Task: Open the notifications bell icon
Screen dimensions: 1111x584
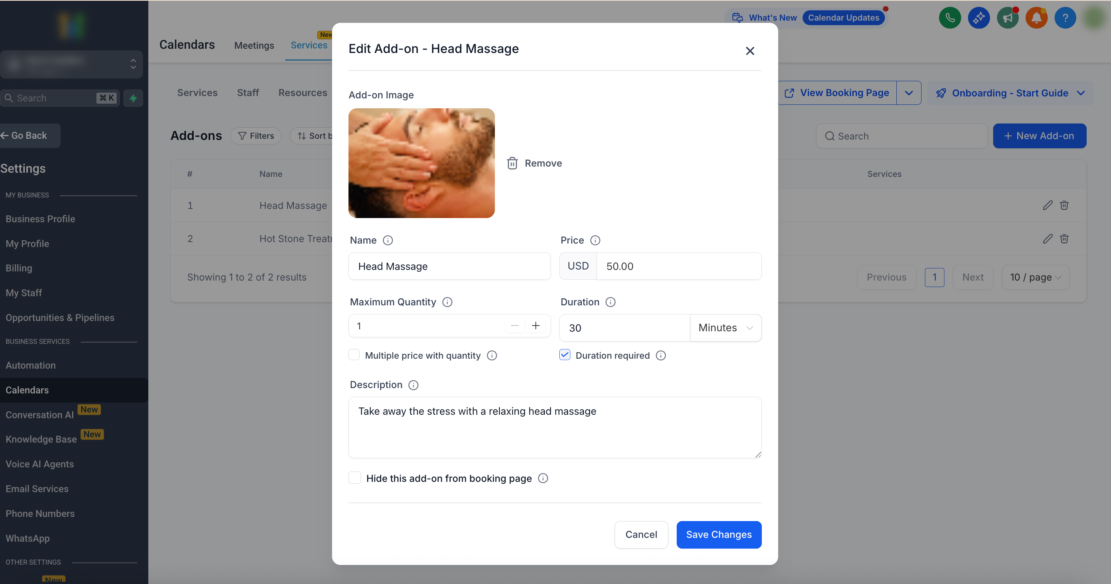Action: click(x=1036, y=18)
